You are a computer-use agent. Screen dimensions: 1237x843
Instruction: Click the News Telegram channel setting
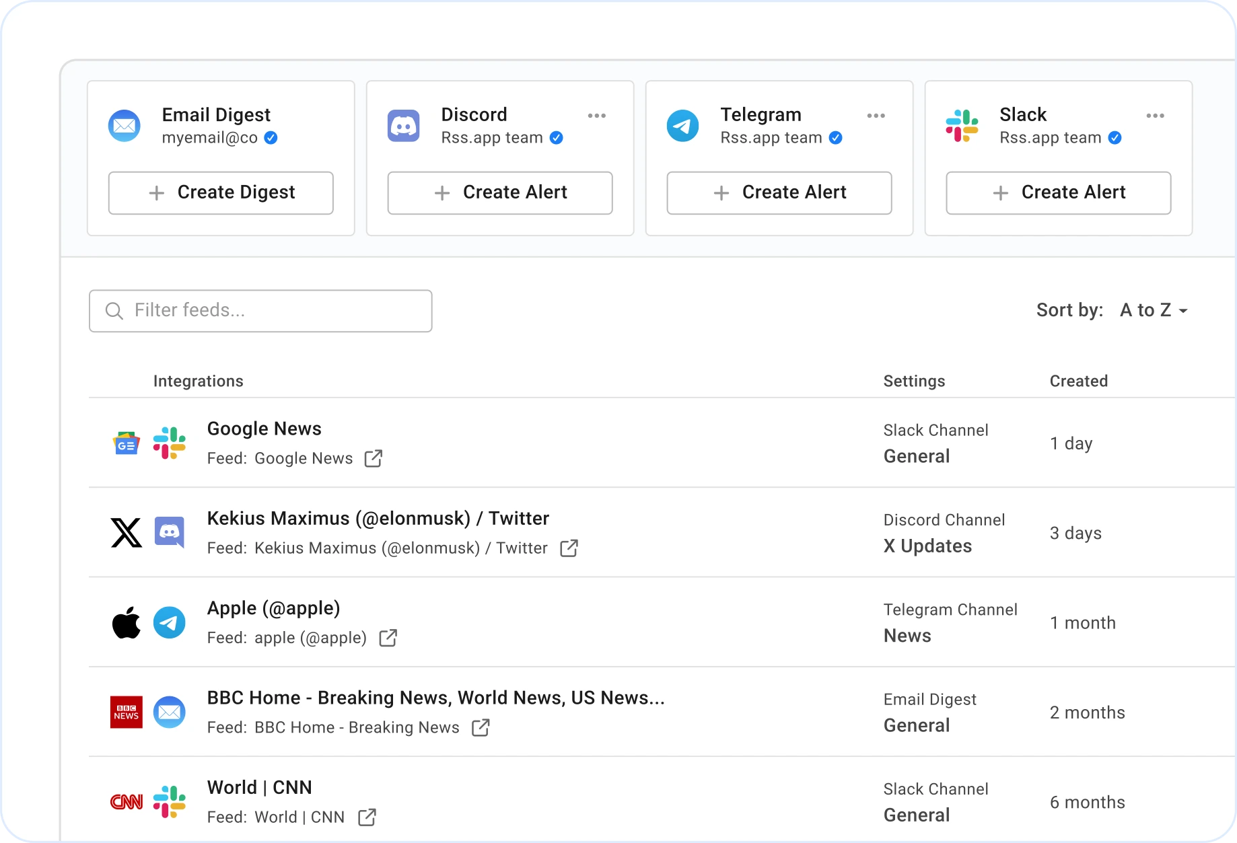click(x=908, y=636)
